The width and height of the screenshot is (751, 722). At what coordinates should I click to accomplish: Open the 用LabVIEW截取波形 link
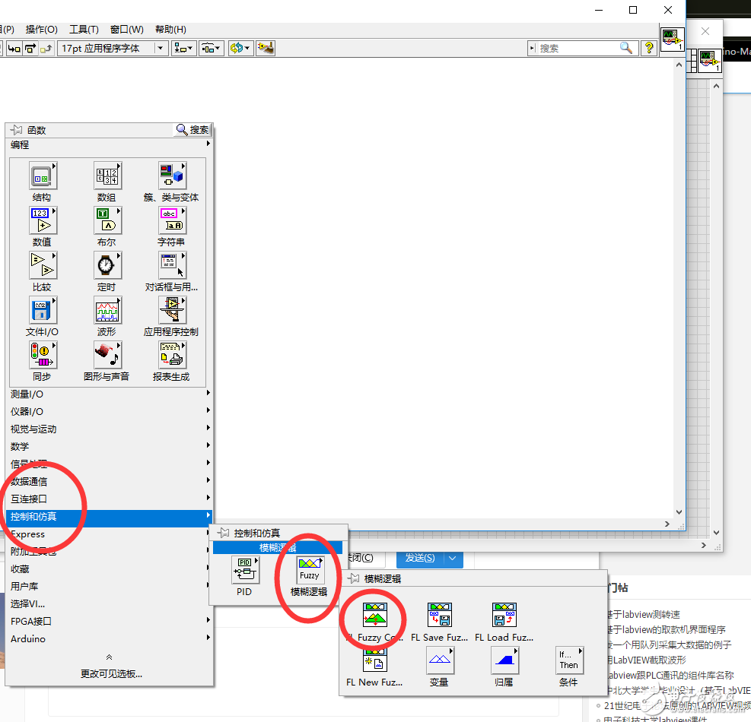(x=647, y=660)
